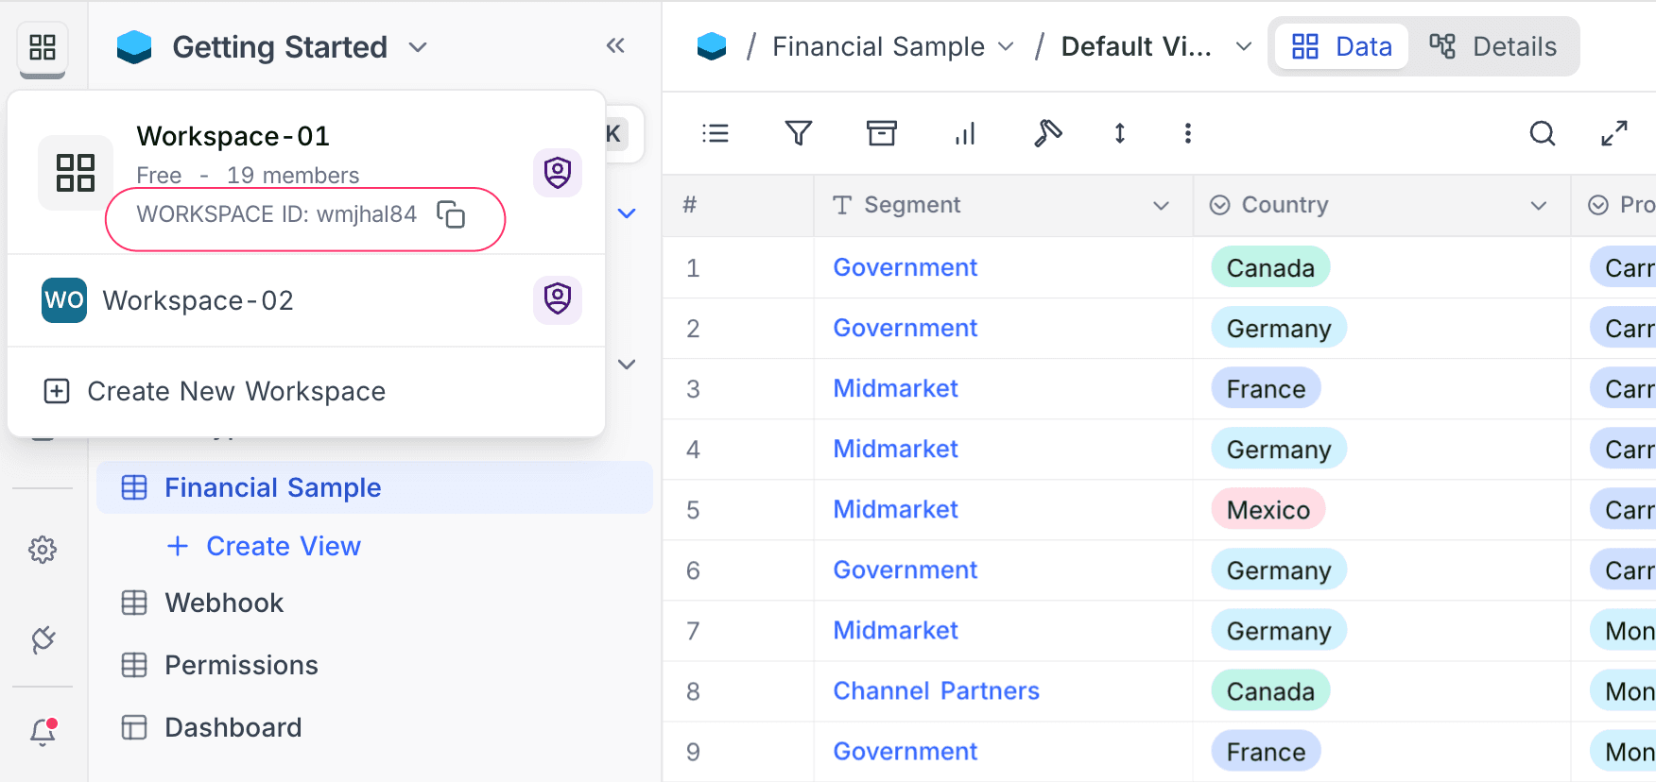Collapse the sidebar with double chevron
Screen dimensions: 1656x782
[615, 46]
